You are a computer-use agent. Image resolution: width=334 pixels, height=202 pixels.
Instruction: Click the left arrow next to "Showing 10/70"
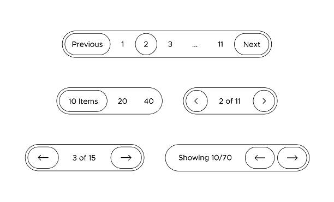pyautogui.click(x=260, y=158)
